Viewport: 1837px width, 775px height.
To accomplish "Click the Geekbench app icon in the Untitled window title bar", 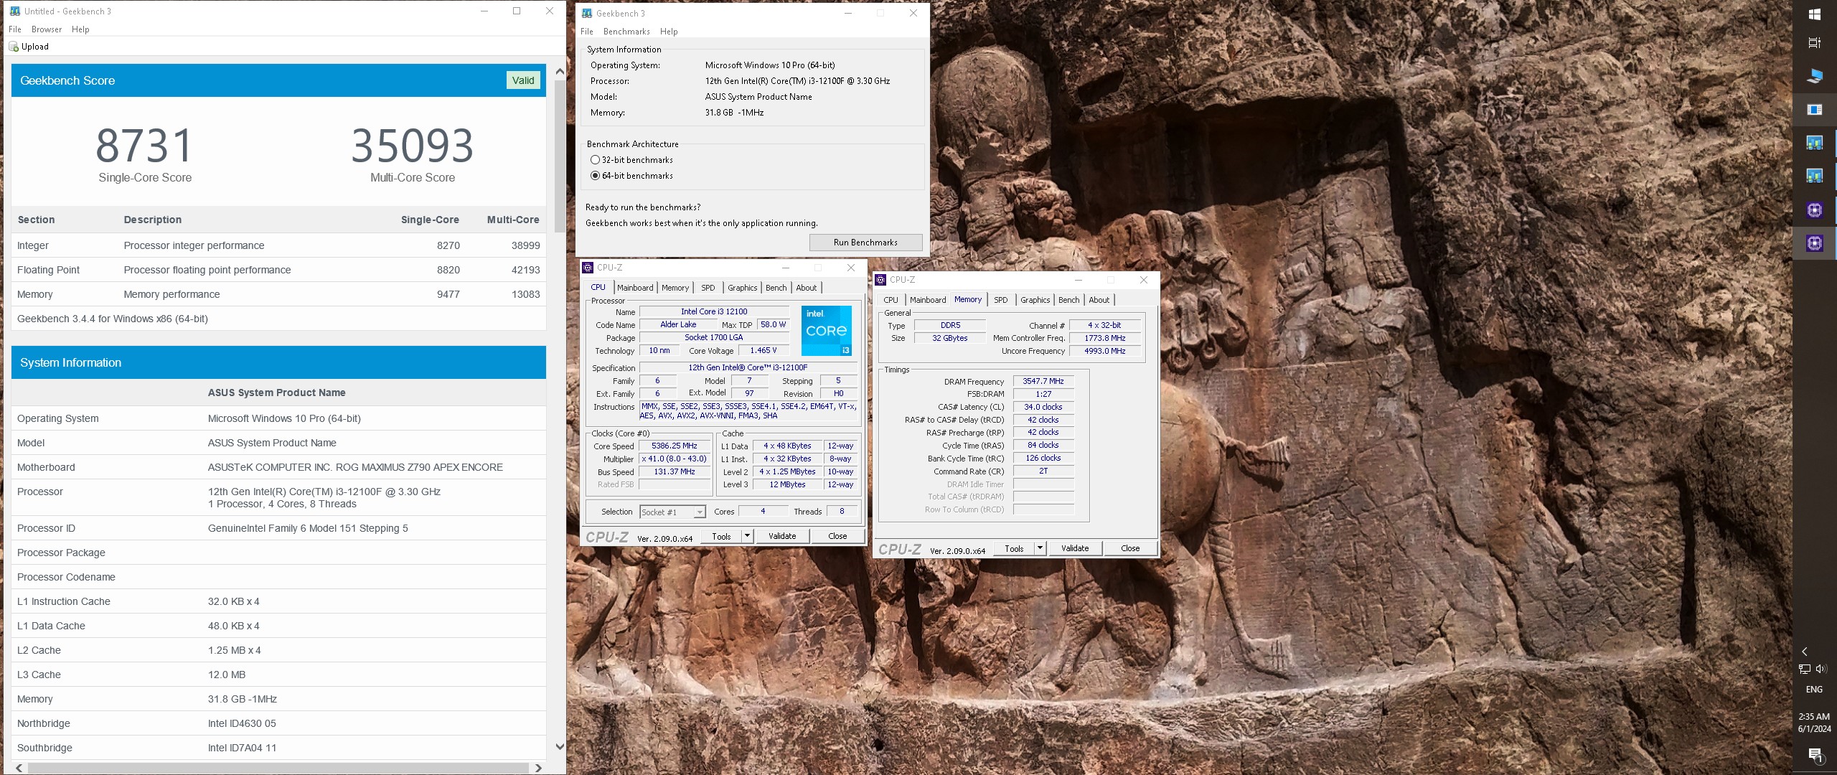I will coord(14,11).
